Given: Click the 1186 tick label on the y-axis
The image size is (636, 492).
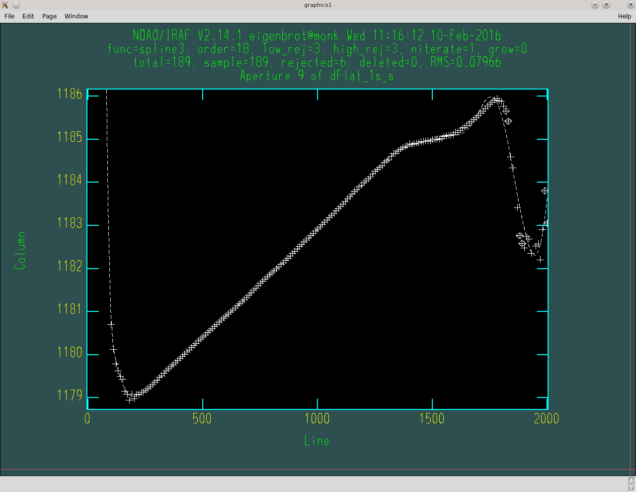Looking at the screenshot, I should point(70,94).
